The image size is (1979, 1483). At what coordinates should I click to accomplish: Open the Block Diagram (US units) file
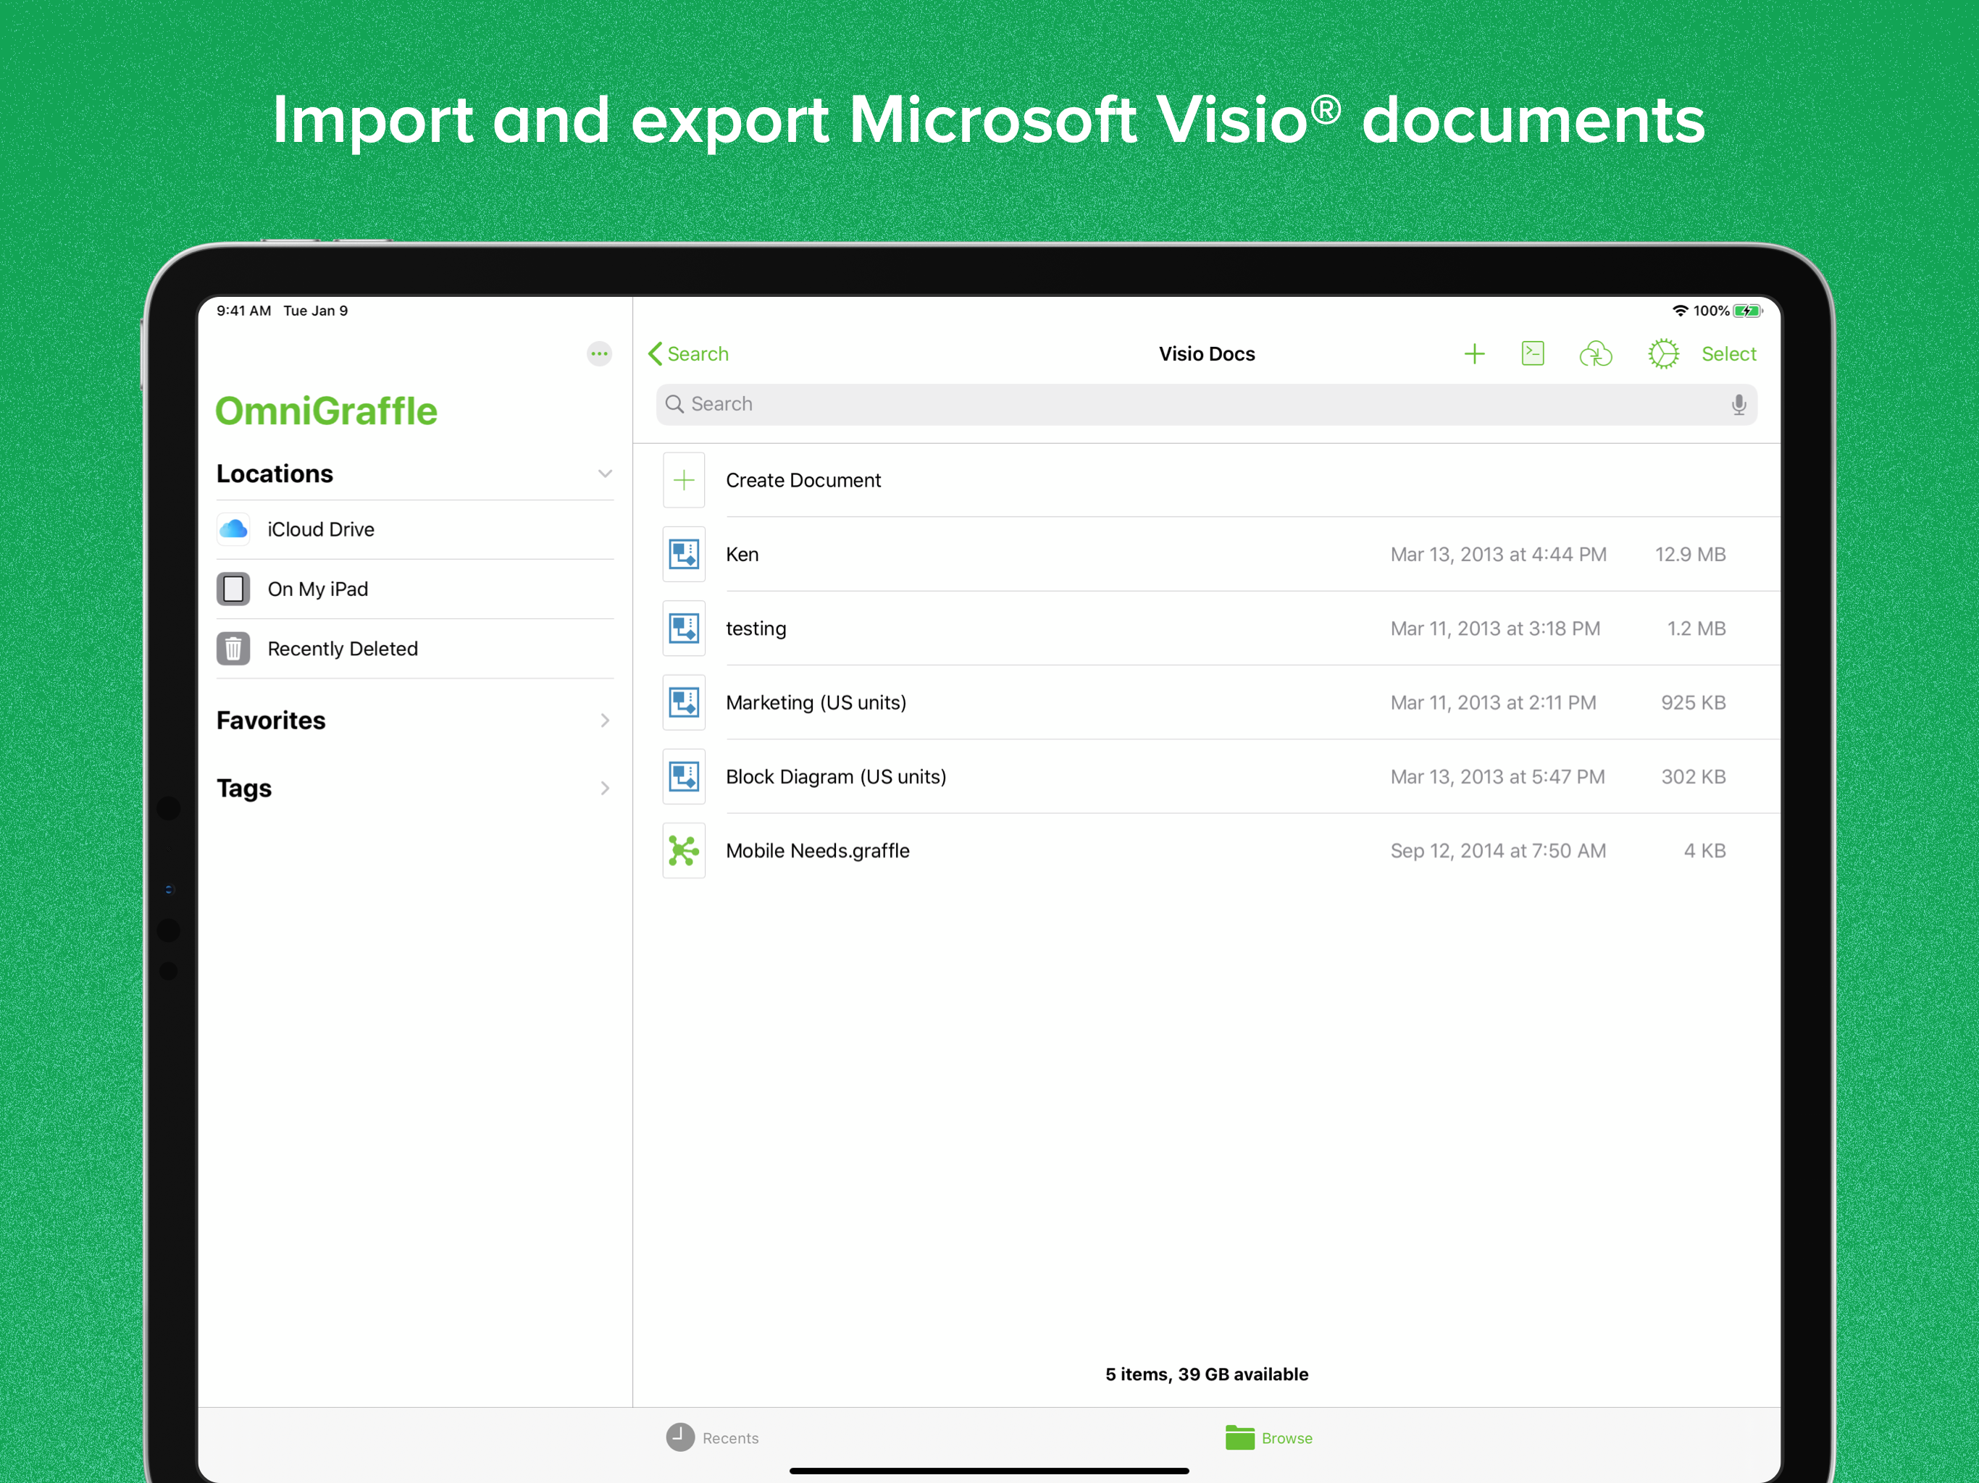click(836, 776)
